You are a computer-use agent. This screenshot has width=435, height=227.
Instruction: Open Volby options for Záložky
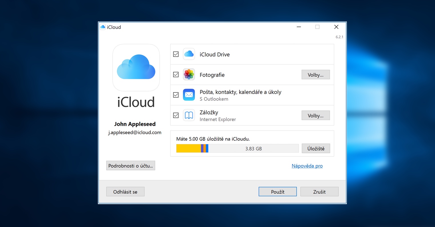[x=315, y=116]
